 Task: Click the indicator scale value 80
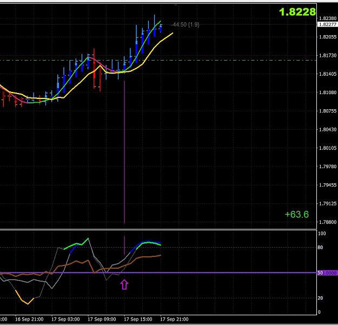tap(320, 248)
